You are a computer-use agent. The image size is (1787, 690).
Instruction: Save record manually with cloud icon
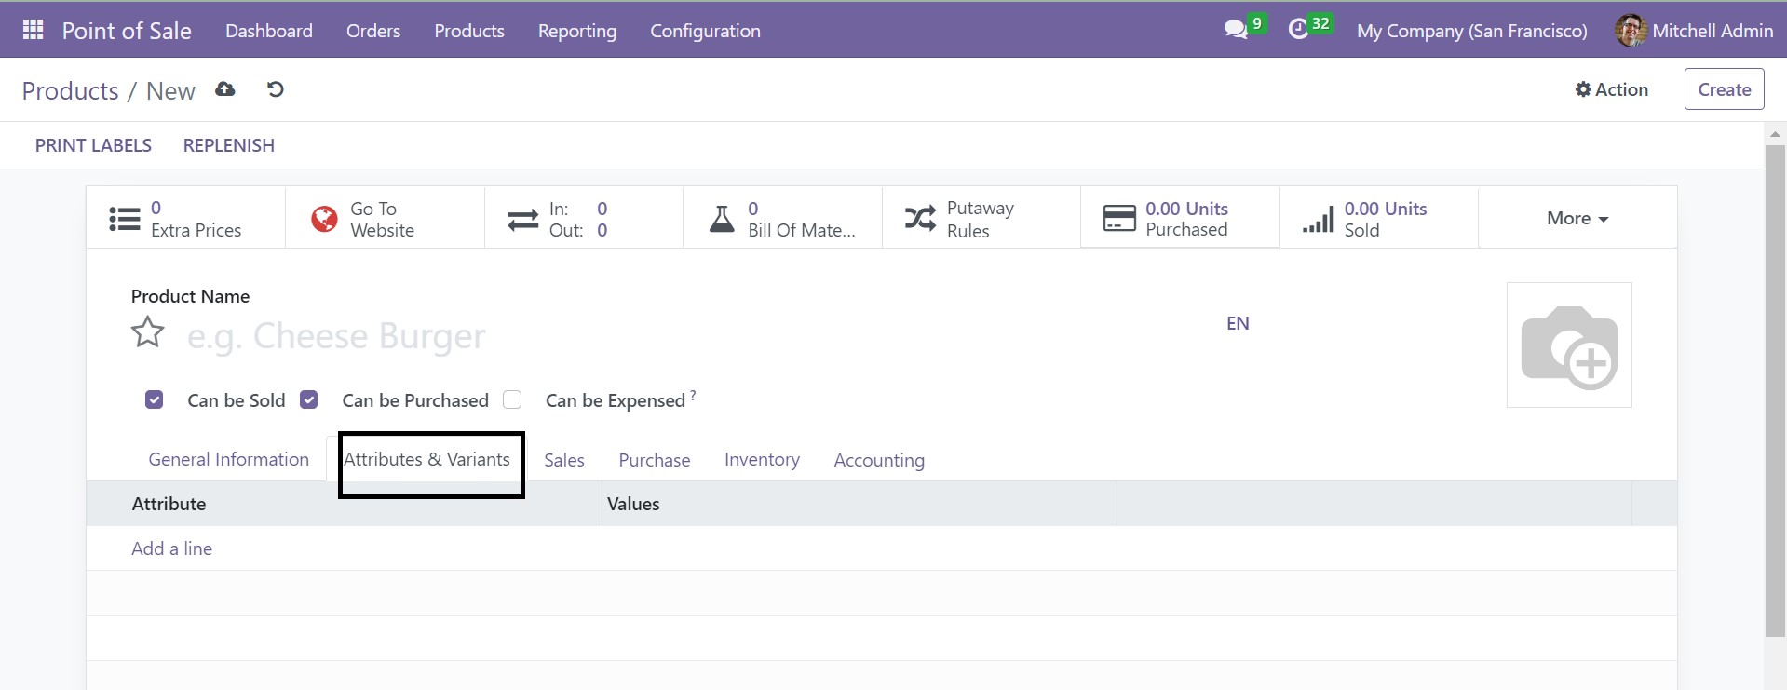click(x=225, y=89)
